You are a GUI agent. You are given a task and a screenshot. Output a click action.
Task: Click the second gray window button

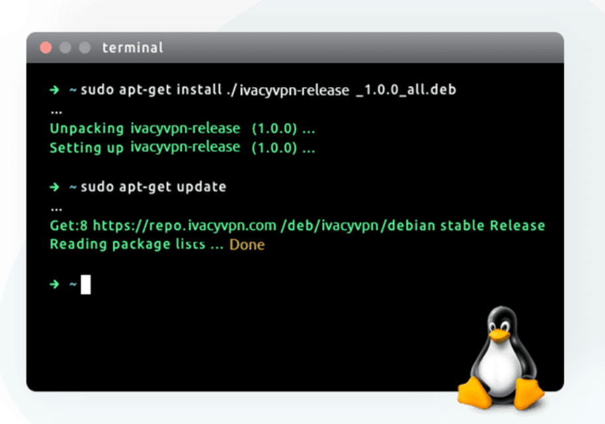[x=85, y=48]
